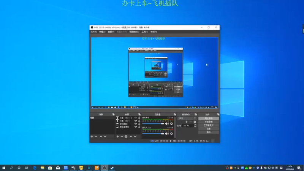Mute the 麦克风/Aux speaker
Screen dimensions: 304x171
pyautogui.click(x=167, y=134)
